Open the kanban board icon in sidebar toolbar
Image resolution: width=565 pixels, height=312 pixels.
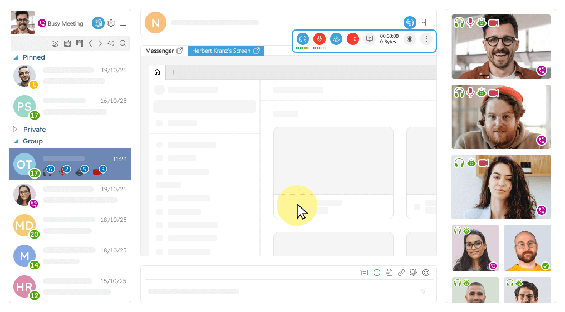pyautogui.click(x=80, y=43)
